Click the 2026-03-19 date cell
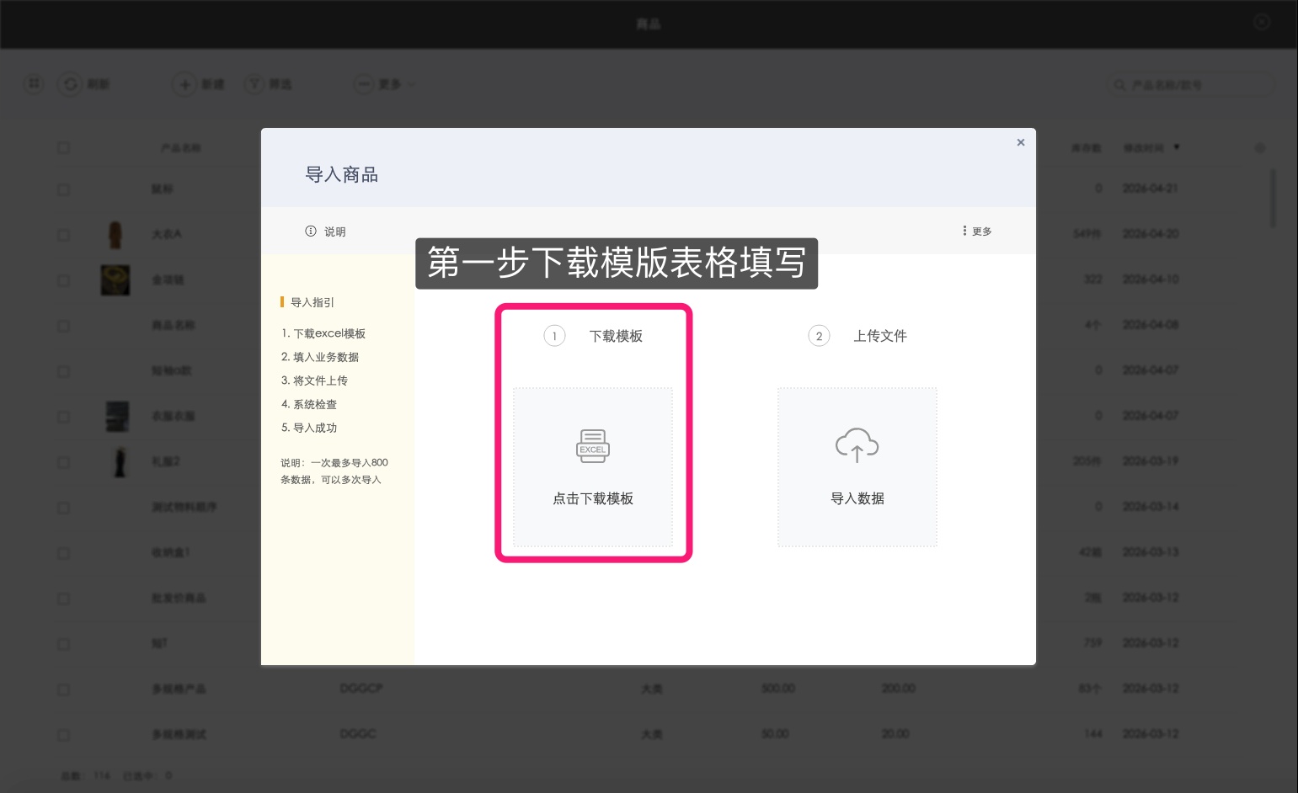 (x=1150, y=461)
